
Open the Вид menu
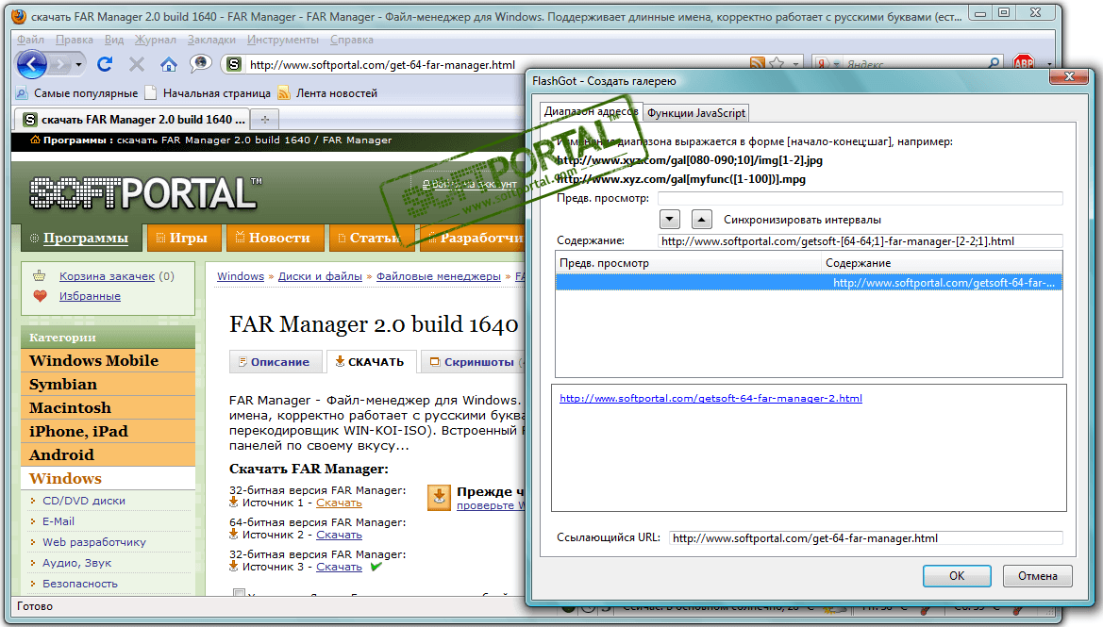pos(114,40)
